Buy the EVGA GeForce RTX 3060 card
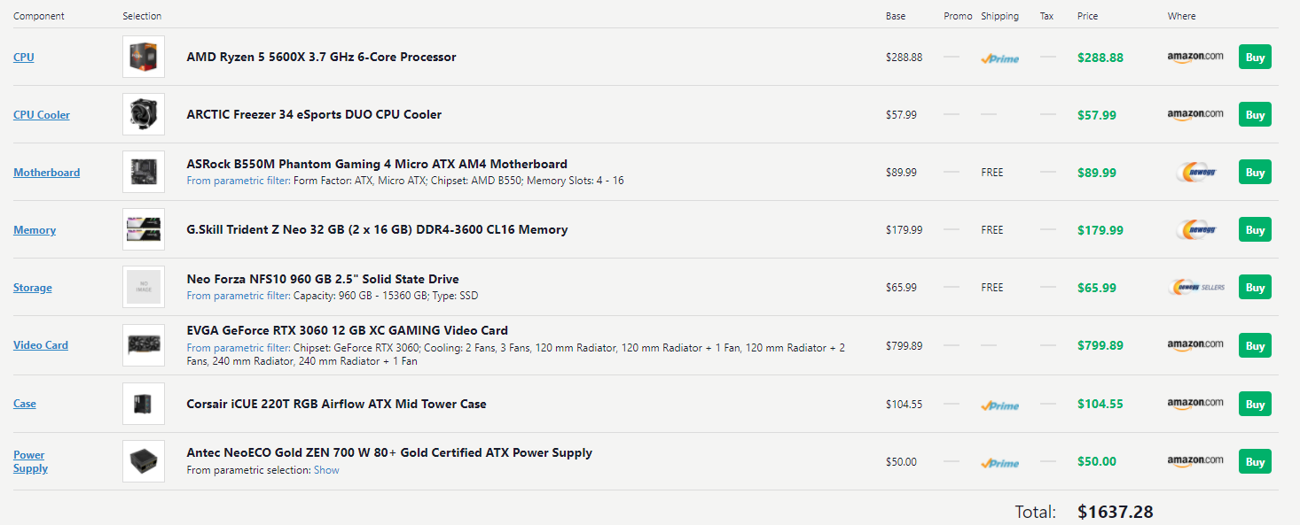The height and width of the screenshot is (525, 1300). (1254, 346)
